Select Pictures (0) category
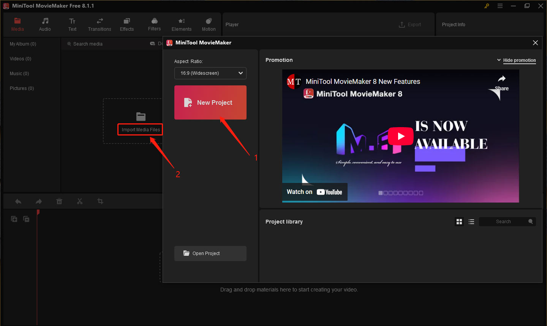This screenshot has height=326, width=547. 22,88
